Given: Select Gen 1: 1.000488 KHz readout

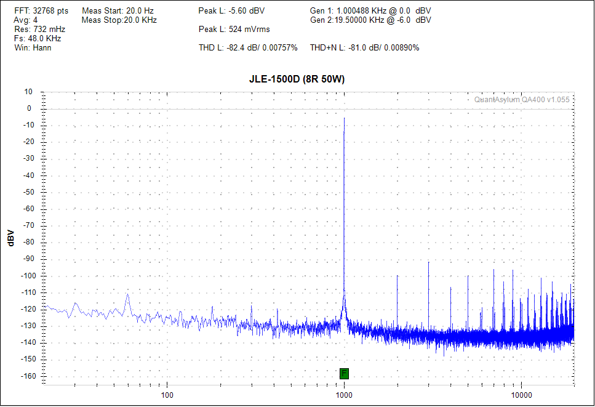Looking at the screenshot, I should pos(370,11).
